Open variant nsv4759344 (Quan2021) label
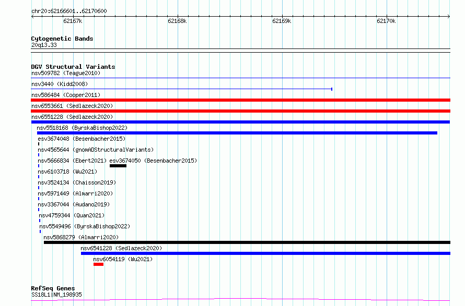The image size is (465, 306). click(72, 215)
